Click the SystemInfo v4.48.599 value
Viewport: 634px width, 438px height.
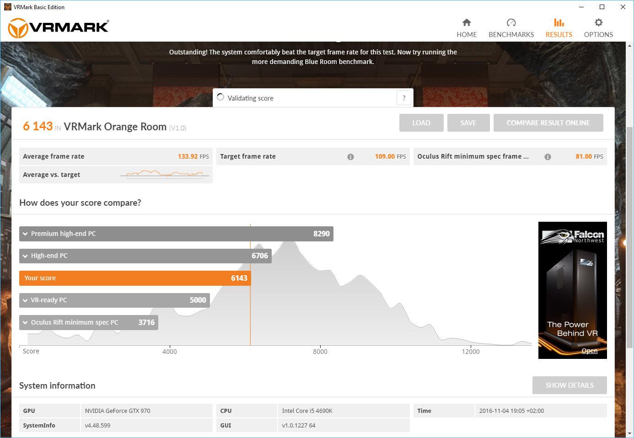click(x=97, y=425)
